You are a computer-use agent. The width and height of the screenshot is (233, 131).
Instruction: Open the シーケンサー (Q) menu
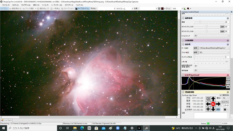[56, 5]
